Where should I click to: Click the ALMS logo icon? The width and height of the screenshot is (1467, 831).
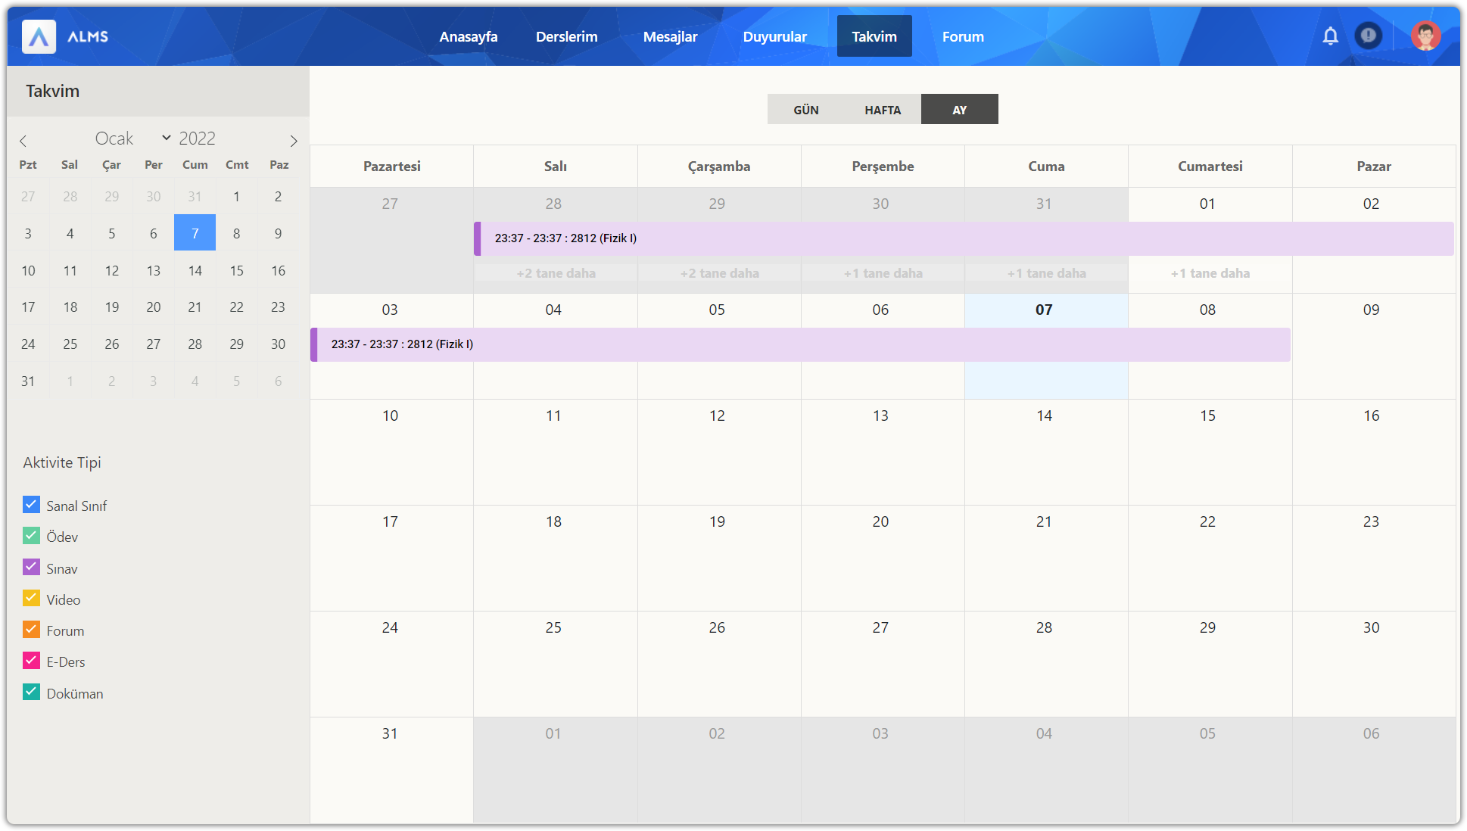[39, 36]
